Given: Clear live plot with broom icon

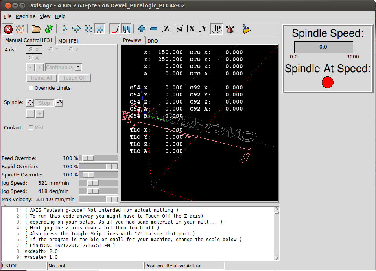Looking at the screenshot, I should [x=246, y=29].
